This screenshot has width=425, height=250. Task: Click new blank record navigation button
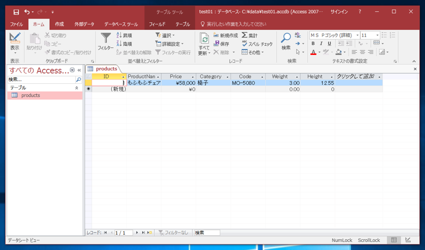point(150,233)
